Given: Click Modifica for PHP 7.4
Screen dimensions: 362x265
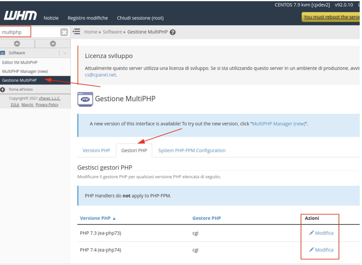Looking at the screenshot, I should [324, 250].
